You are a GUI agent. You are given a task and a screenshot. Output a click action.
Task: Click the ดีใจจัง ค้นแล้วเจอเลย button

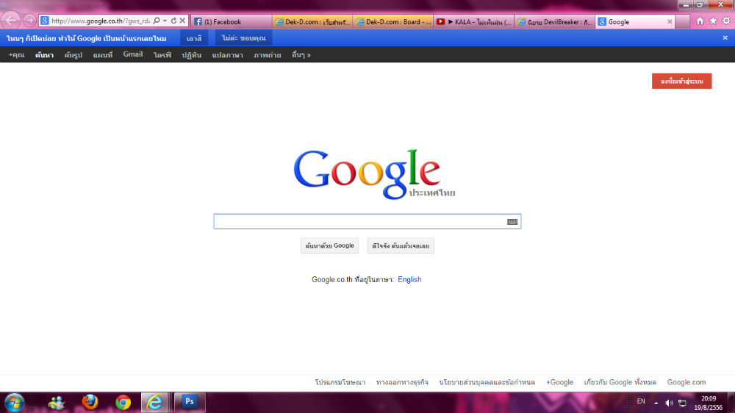coord(401,245)
